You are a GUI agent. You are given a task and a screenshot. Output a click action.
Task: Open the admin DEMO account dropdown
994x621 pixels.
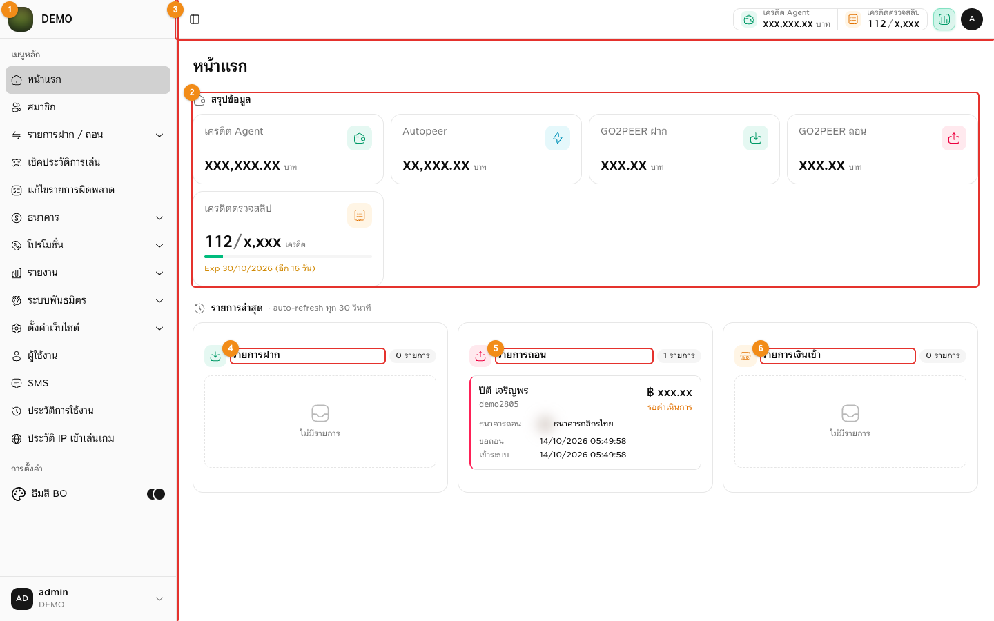point(88,599)
